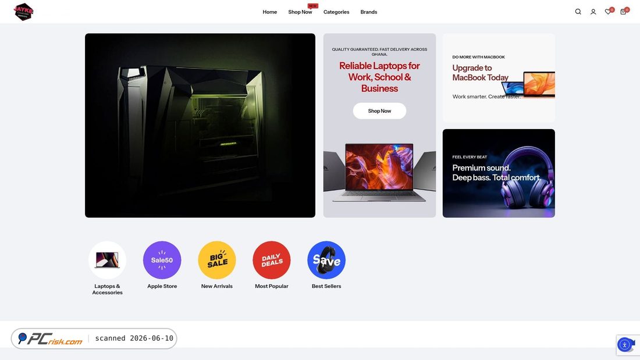
Task: Select the Save Best Sellers icon
Action: tap(326, 260)
